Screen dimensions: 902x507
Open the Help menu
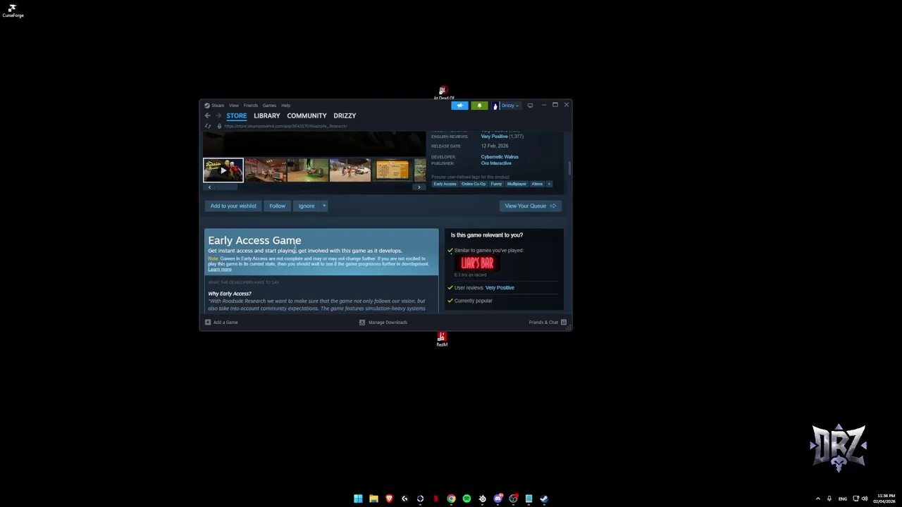coord(285,106)
